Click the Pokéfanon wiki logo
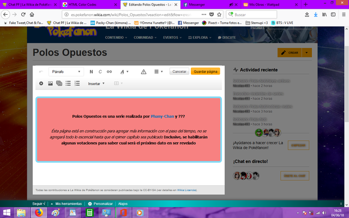The height and width of the screenshot is (218, 349). coord(71,32)
